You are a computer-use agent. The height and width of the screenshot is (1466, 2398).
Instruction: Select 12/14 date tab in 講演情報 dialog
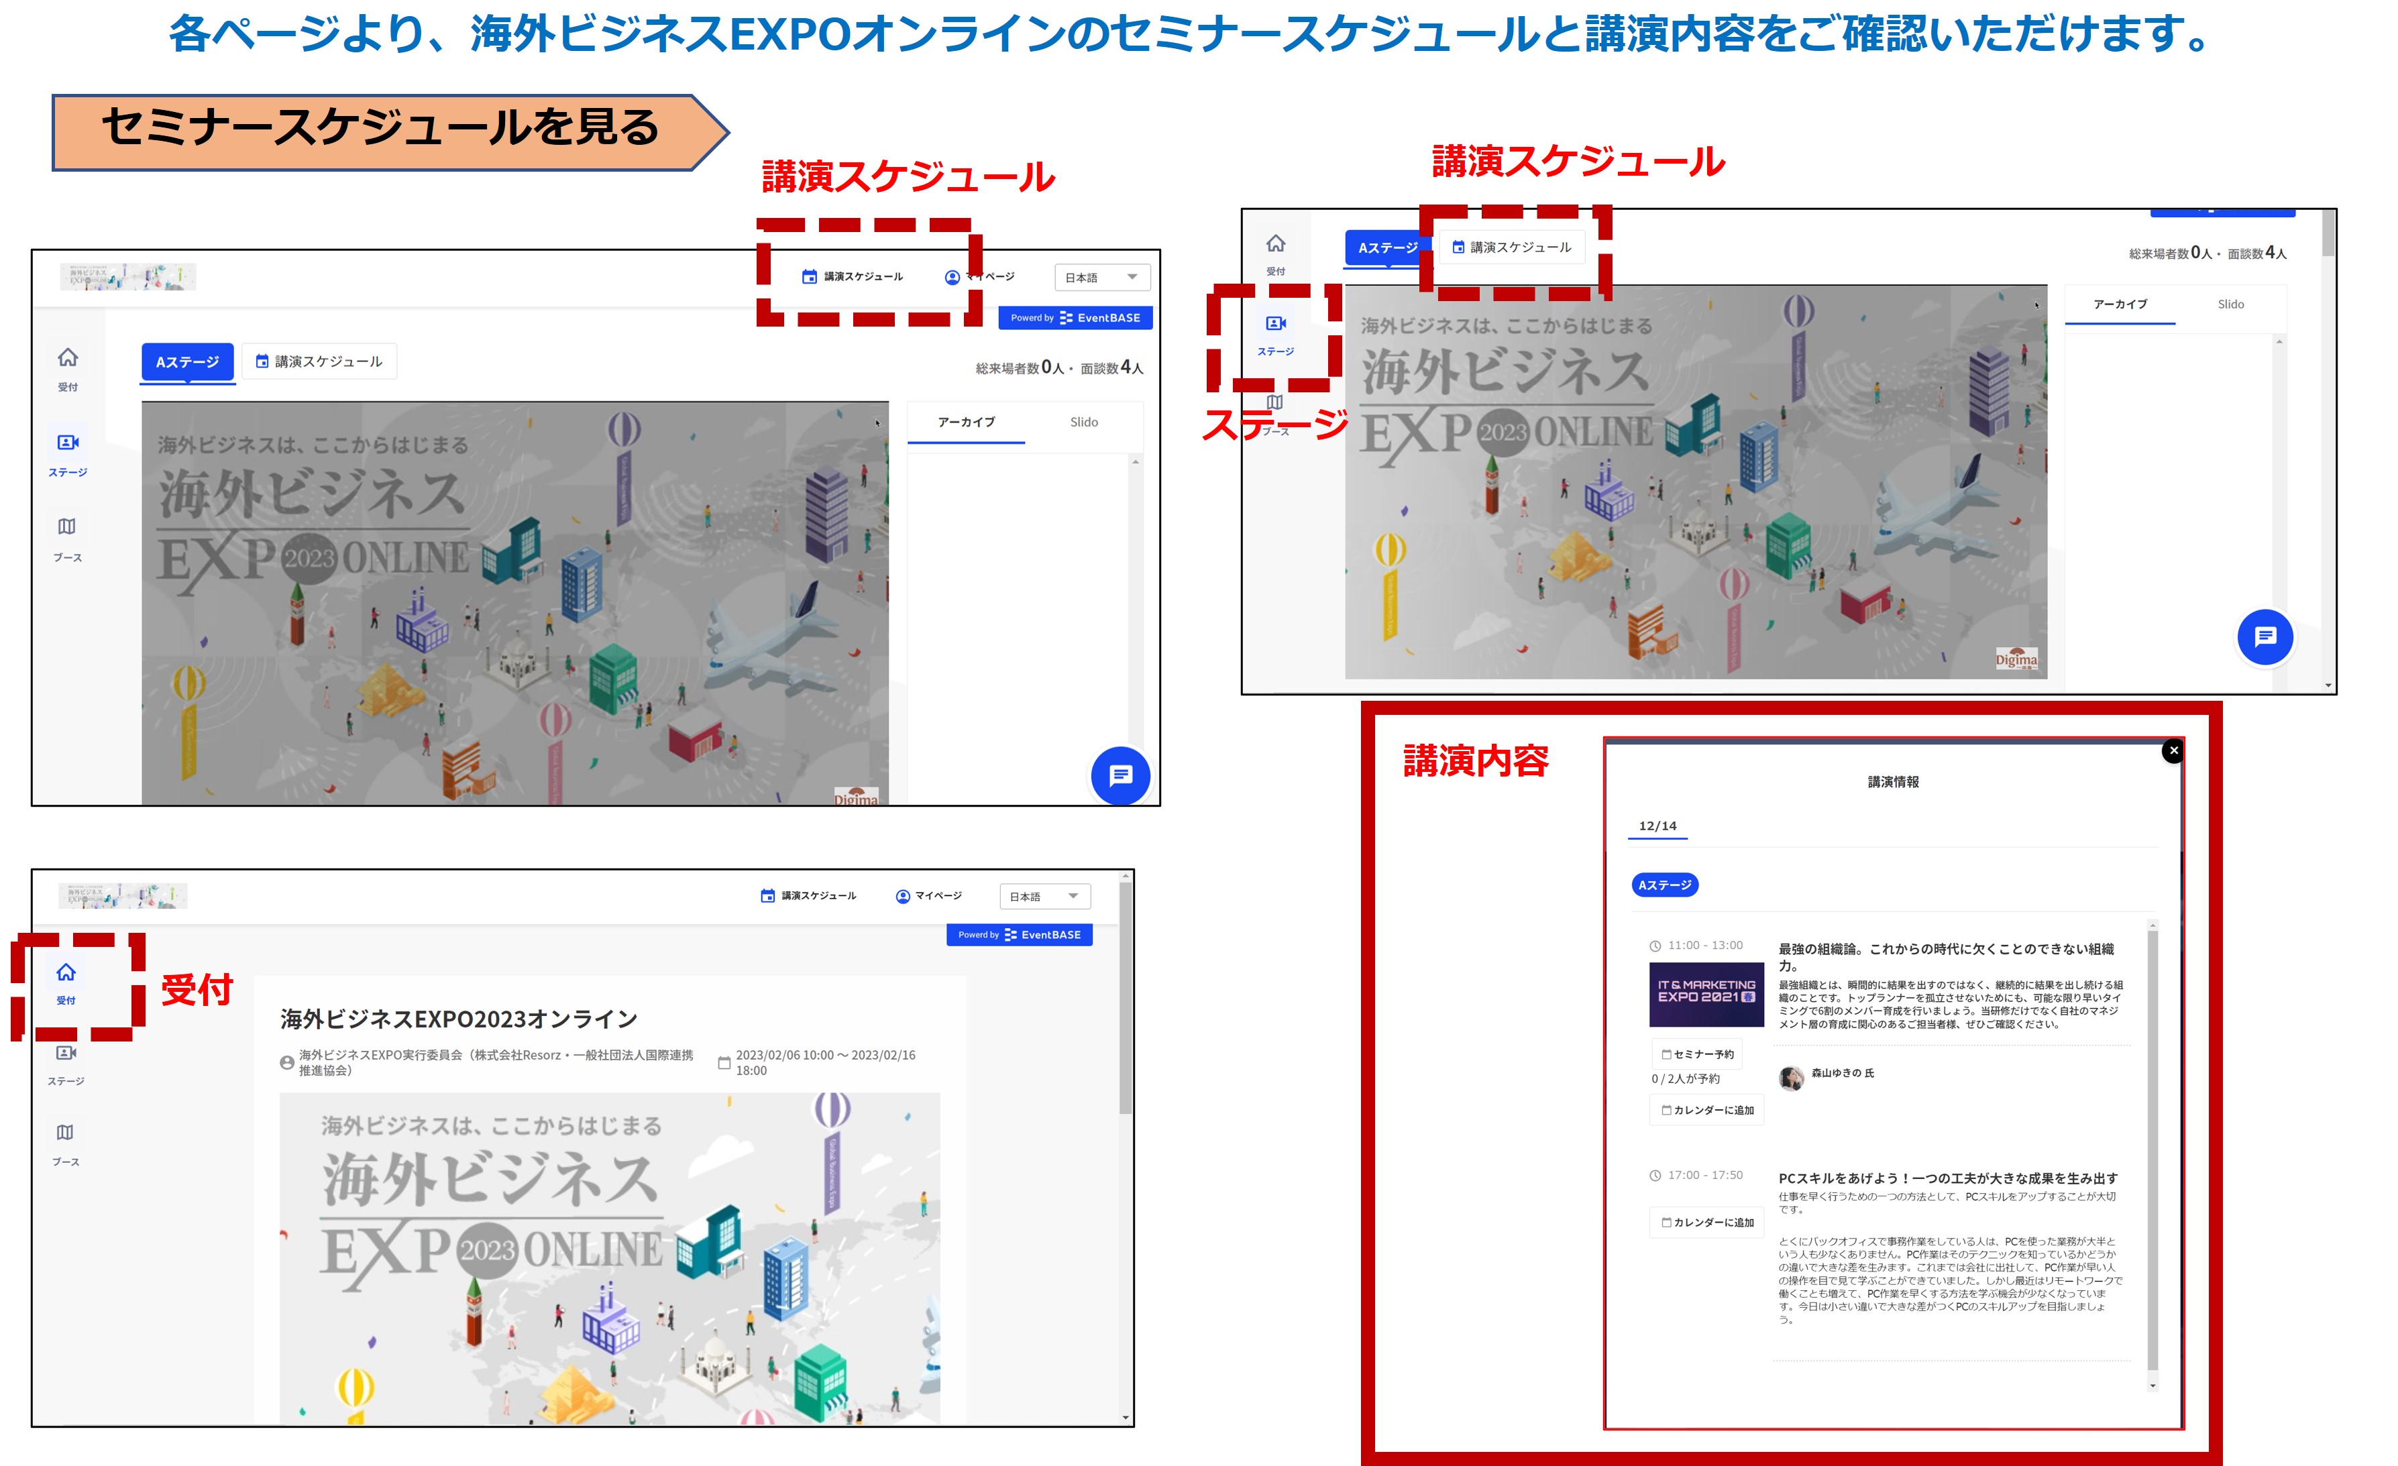[x=1657, y=825]
